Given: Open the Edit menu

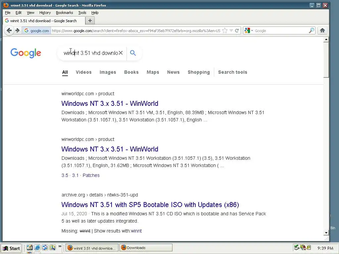Looking at the screenshot, I should 19,13.
